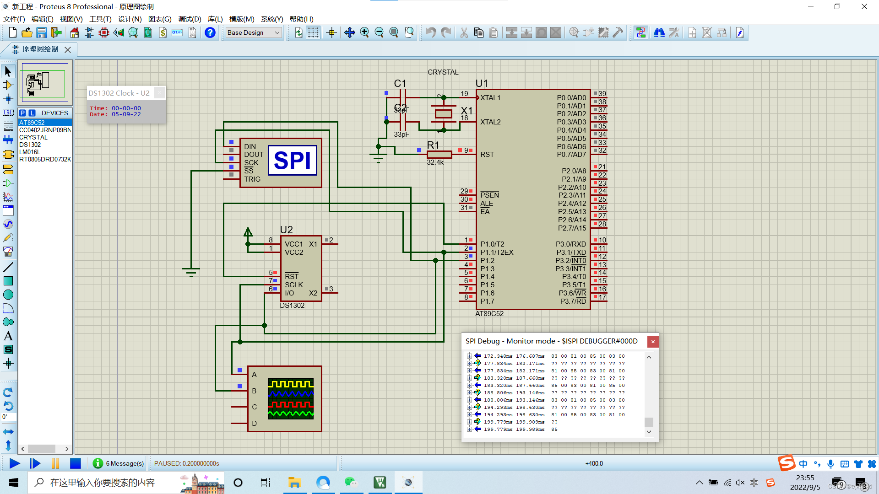
Task: Open the 调试(D) debug menu
Action: (x=190, y=19)
